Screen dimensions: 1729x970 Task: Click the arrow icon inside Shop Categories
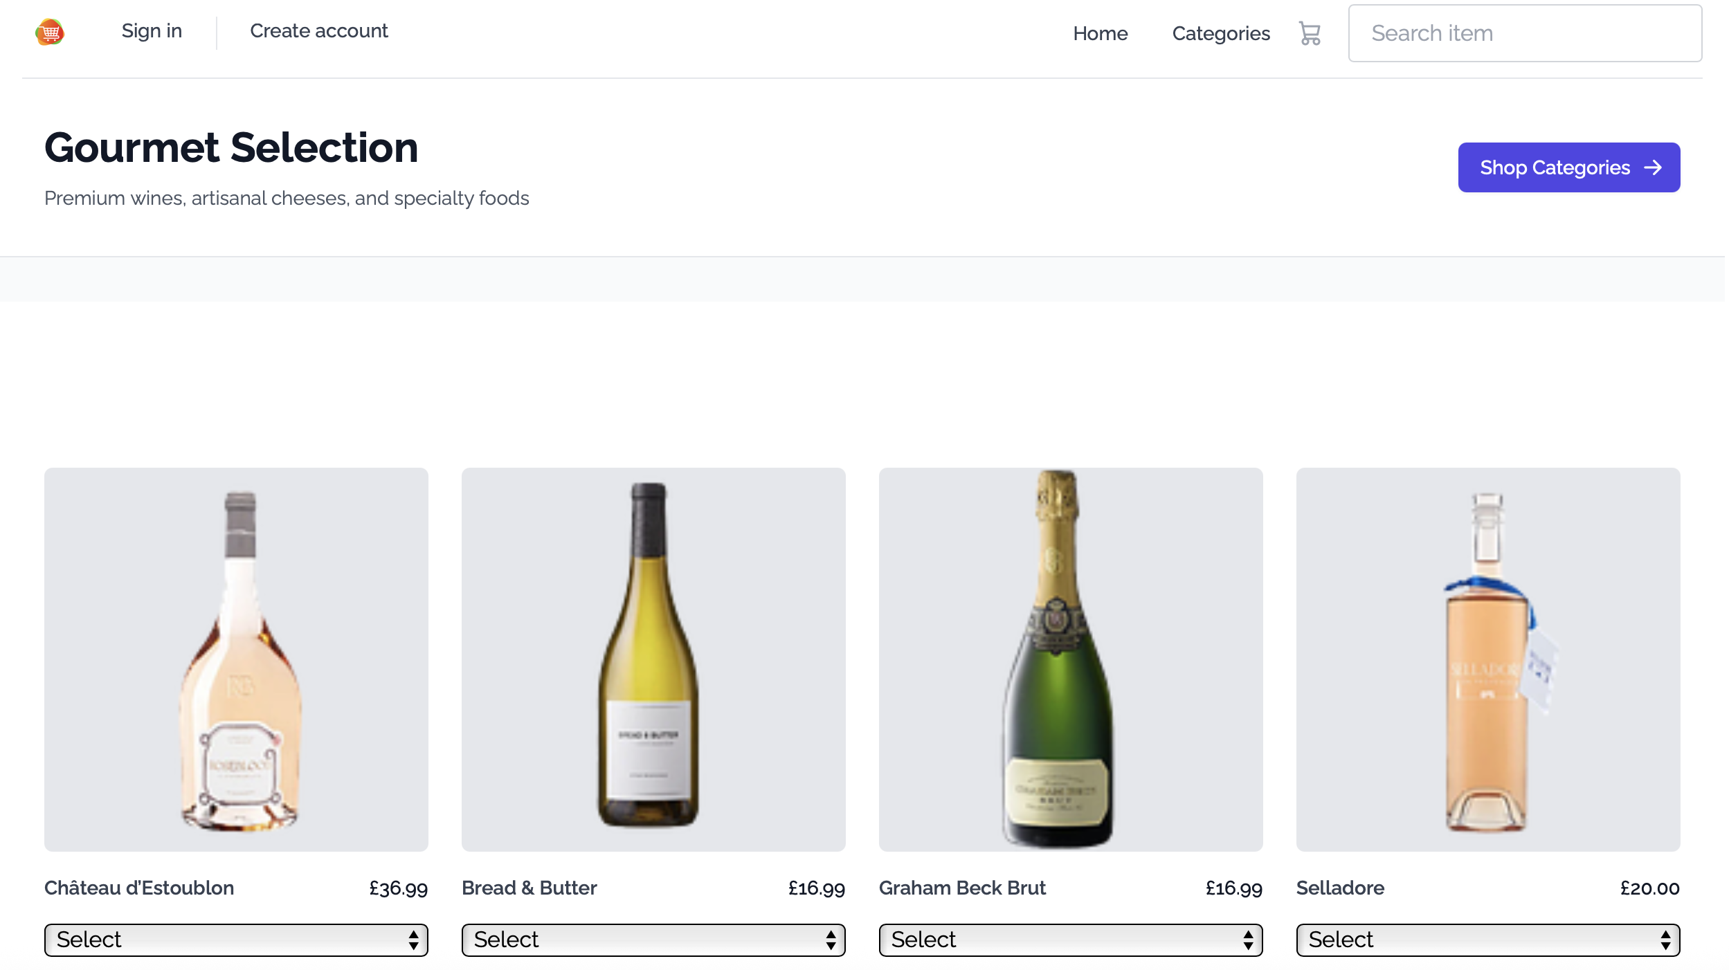point(1654,167)
